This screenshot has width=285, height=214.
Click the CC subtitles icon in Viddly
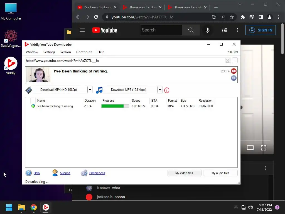[x=234, y=78]
